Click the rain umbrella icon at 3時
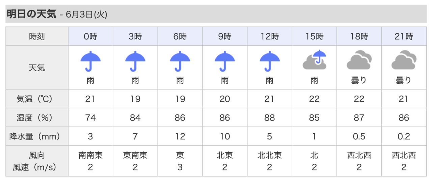The width and height of the screenshot is (432, 182). [135, 61]
